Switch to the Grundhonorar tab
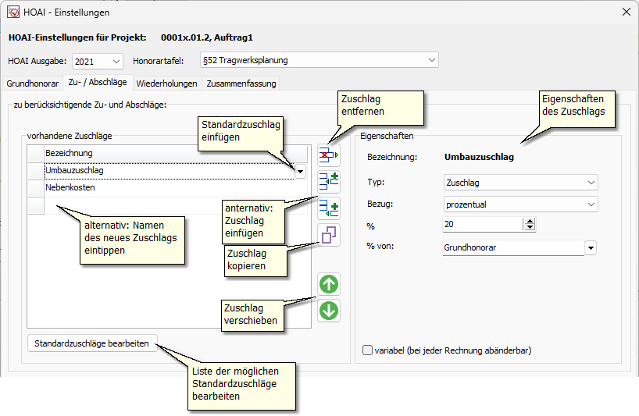The image size is (639, 416). coord(33,84)
